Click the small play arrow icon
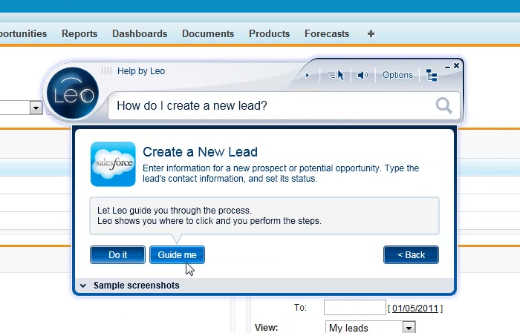This screenshot has height=333, width=520. (308, 75)
